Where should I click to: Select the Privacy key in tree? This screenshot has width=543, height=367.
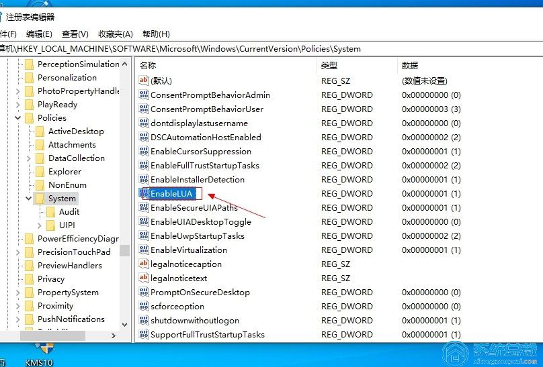tap(51, 279)
